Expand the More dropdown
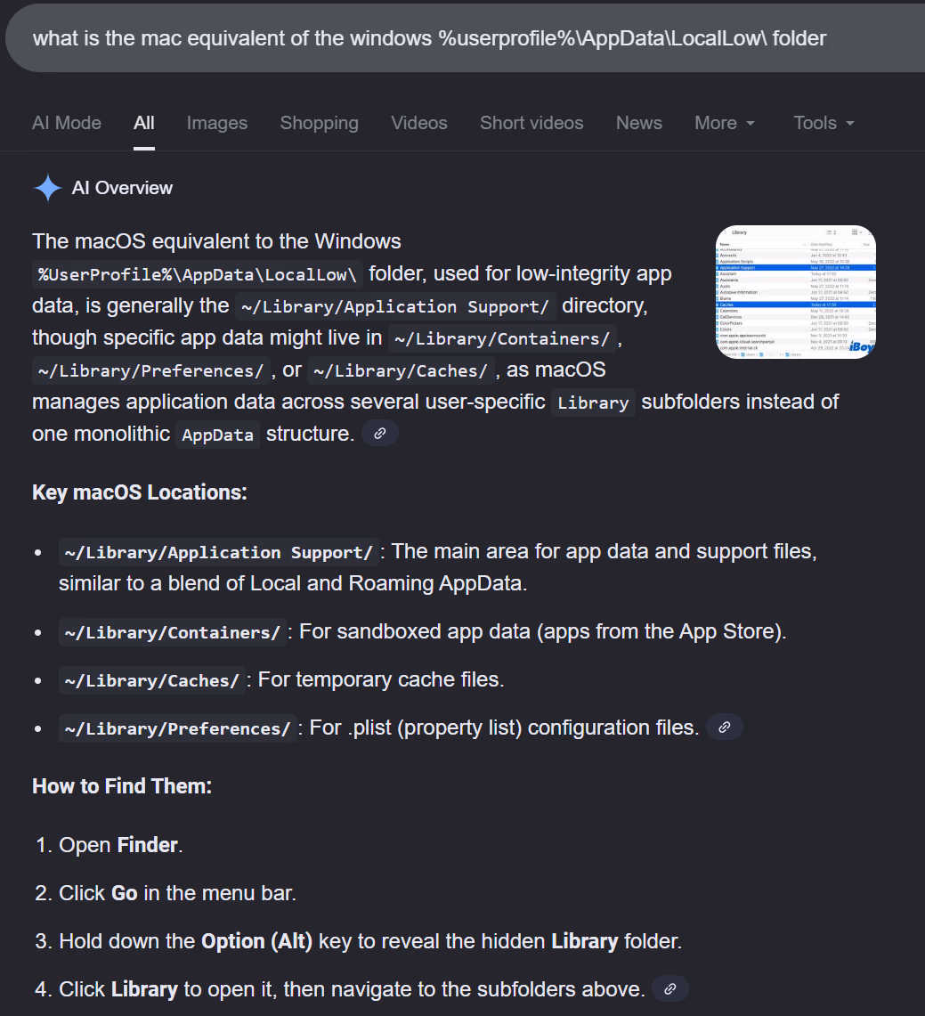 [x=725, y=123]
